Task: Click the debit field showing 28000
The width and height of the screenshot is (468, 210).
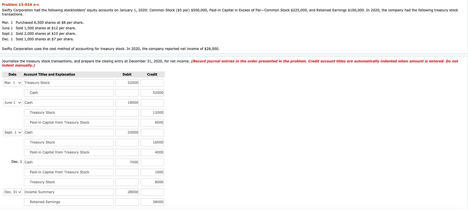Action: 127,192
